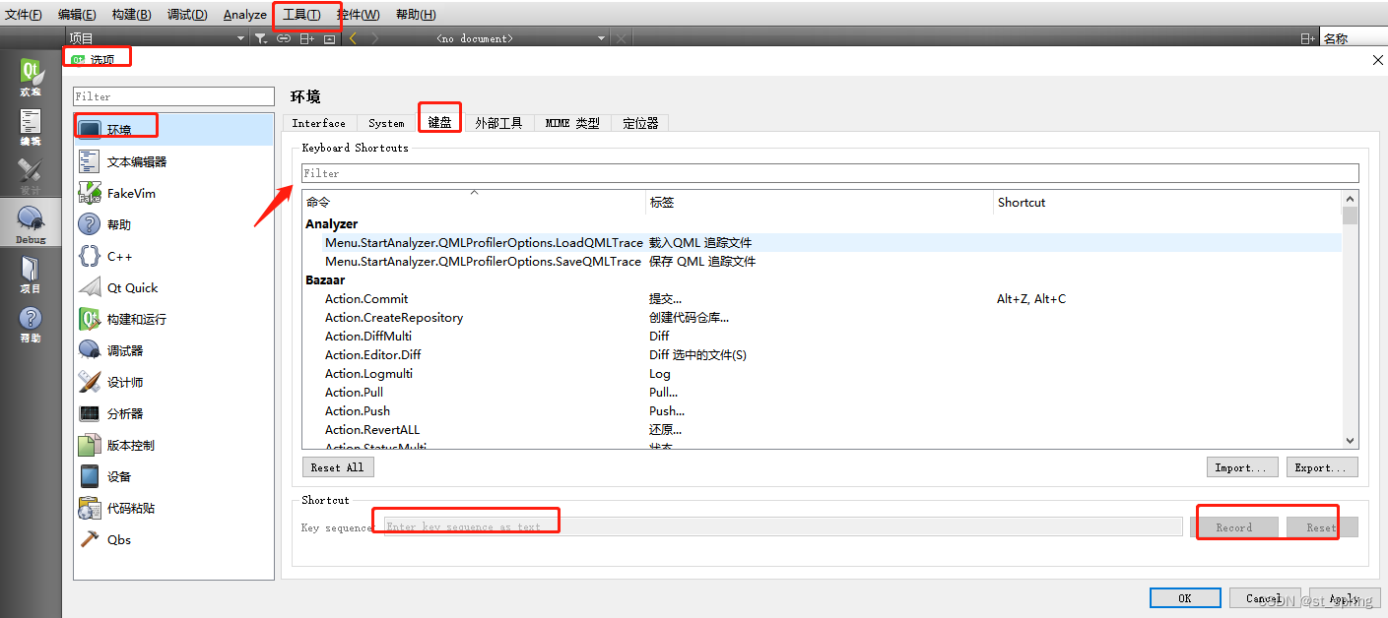Open the Qt Quick settings category

(173, 287)
